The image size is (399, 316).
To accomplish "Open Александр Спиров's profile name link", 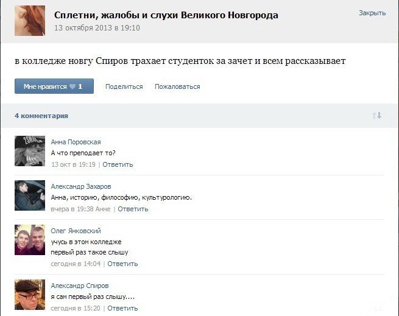I will (80, 286).
